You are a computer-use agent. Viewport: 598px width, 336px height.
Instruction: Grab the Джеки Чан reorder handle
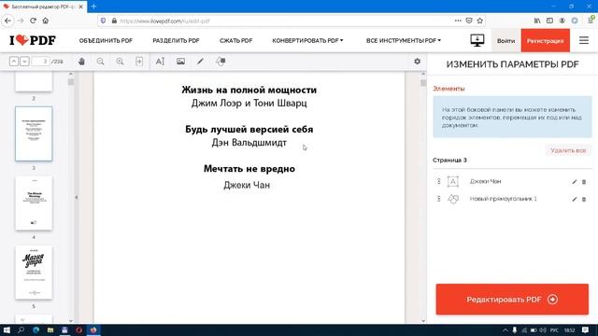tap(438, 181)
